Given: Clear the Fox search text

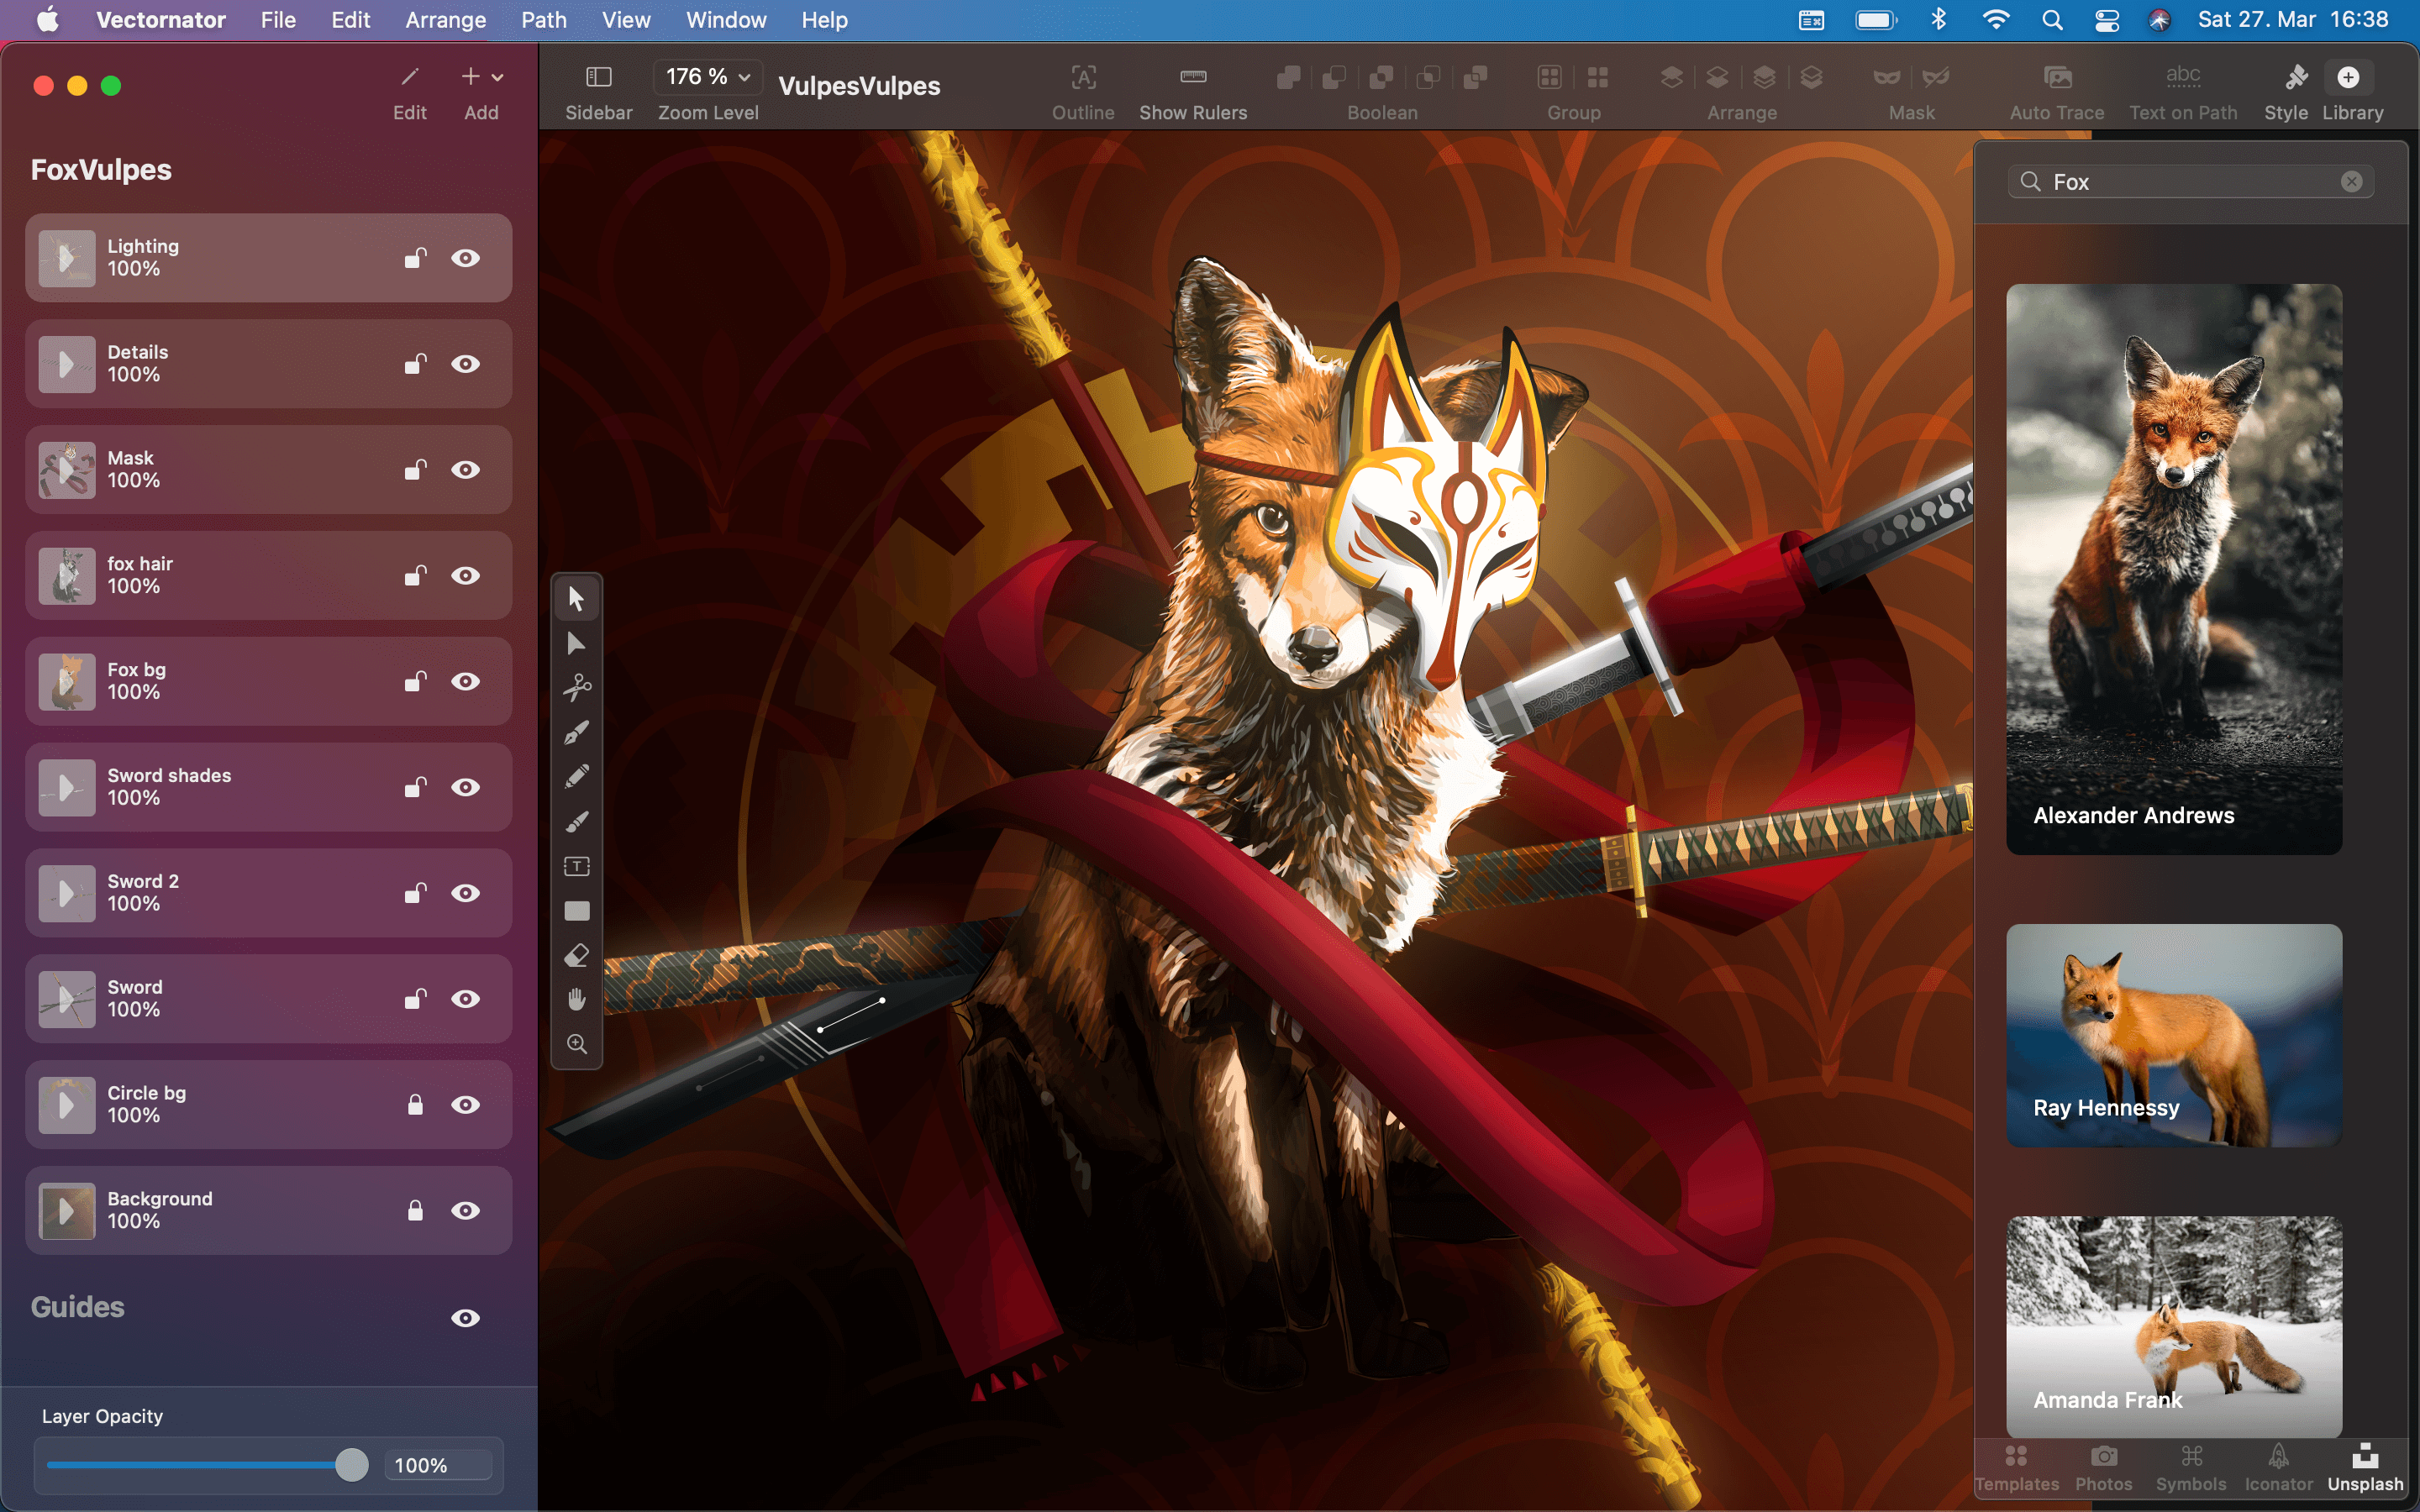Looking at the screenshot, I should click(2351, 181).
